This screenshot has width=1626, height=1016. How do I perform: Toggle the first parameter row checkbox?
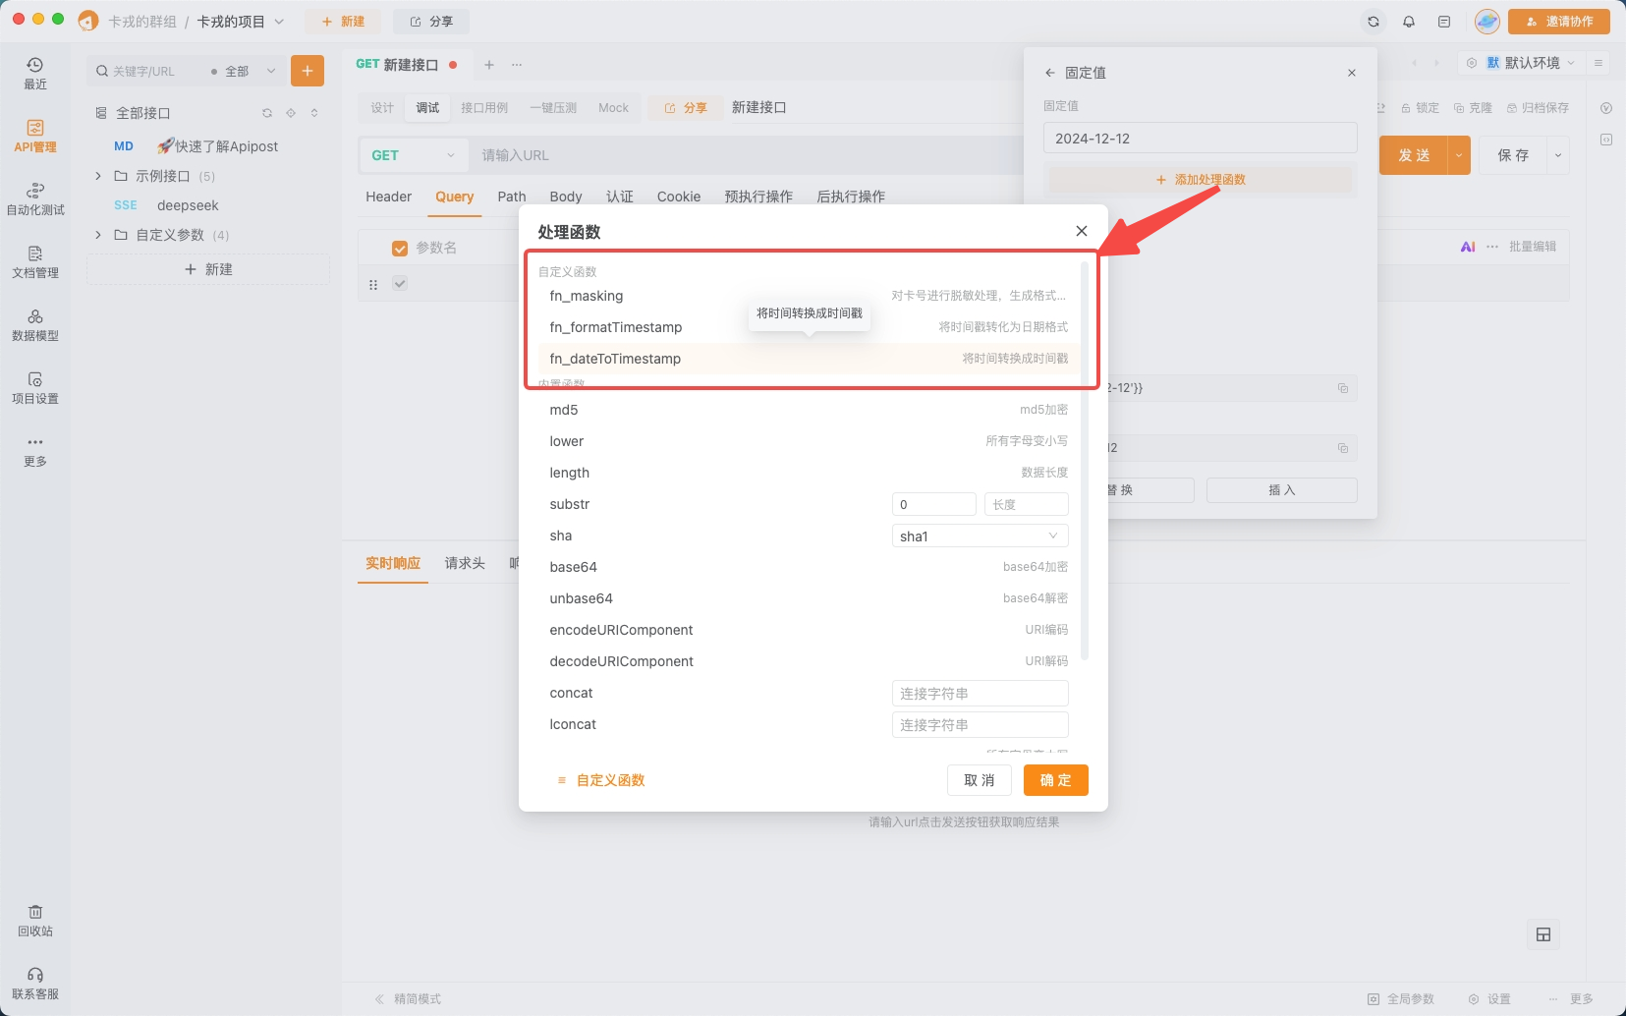point(400,284)
